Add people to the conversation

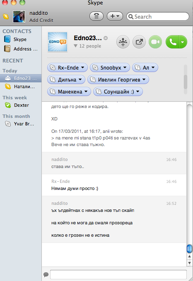[123, 42]
